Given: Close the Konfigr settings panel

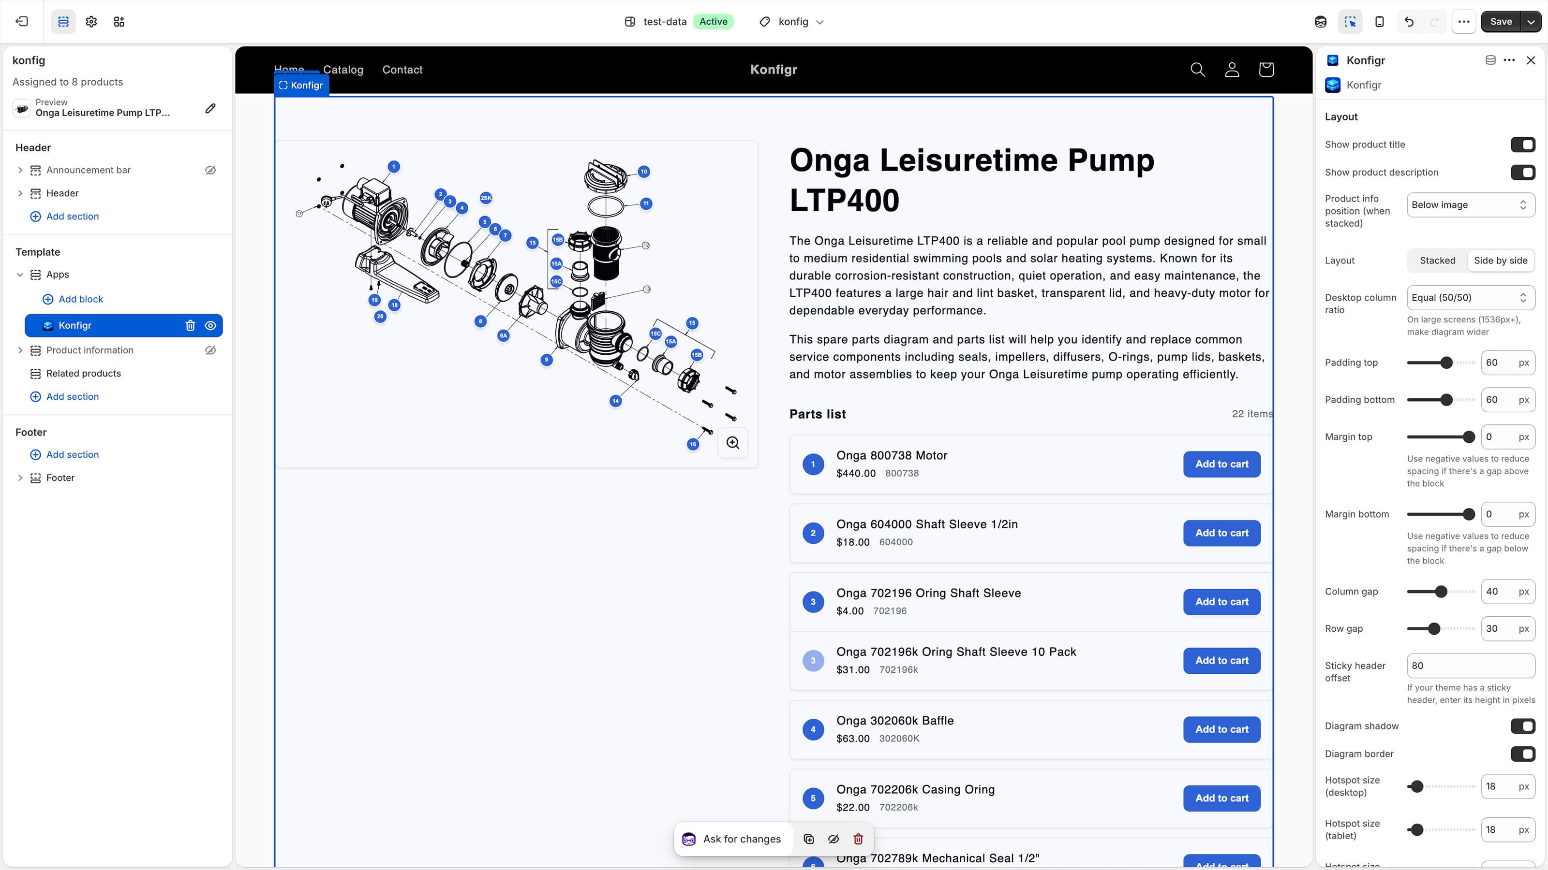Looking at the screenshot, I should (x=1531, y=60).
